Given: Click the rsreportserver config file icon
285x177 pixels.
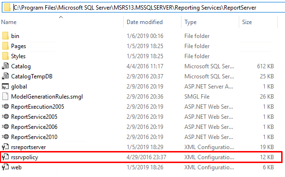Looking at the screenshot, I should pyautogui.click(x=5, y=147).
